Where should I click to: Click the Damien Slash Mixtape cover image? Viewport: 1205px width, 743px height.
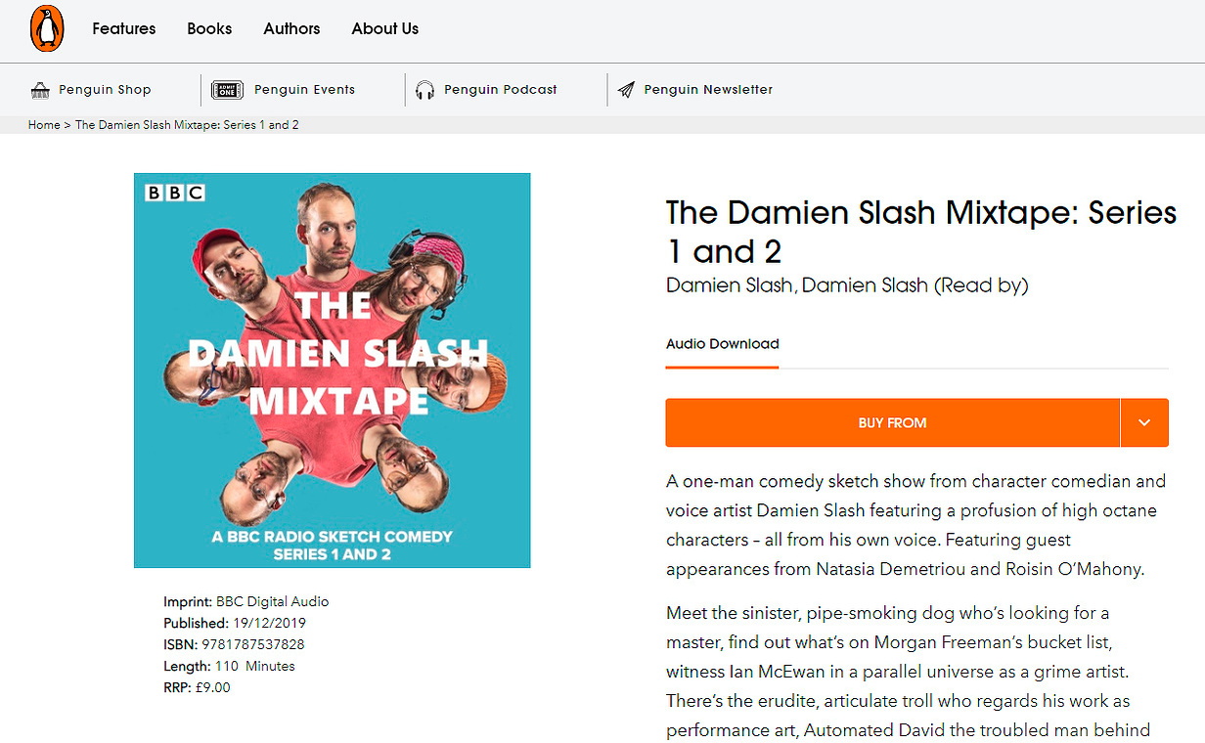tap(333, 371)
